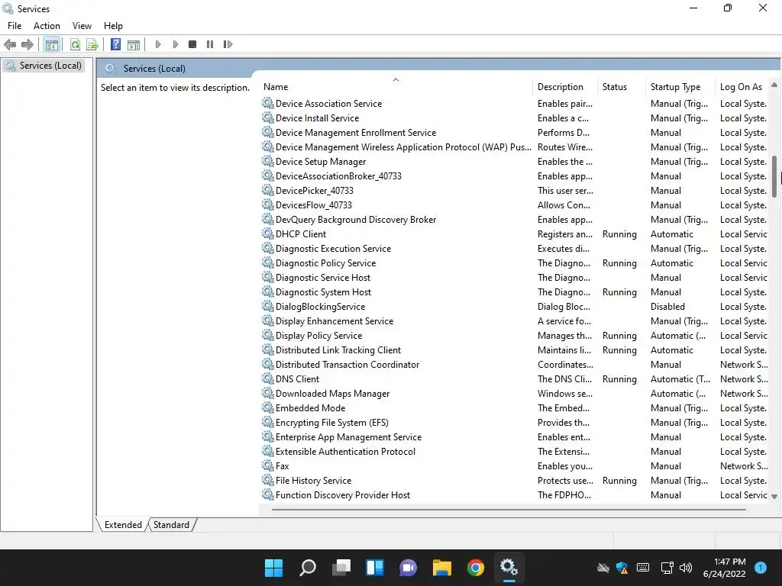Open the Action menu
The width and height of the screenshot is (782, 586).
pyautogui.click(x=47, y=26)
